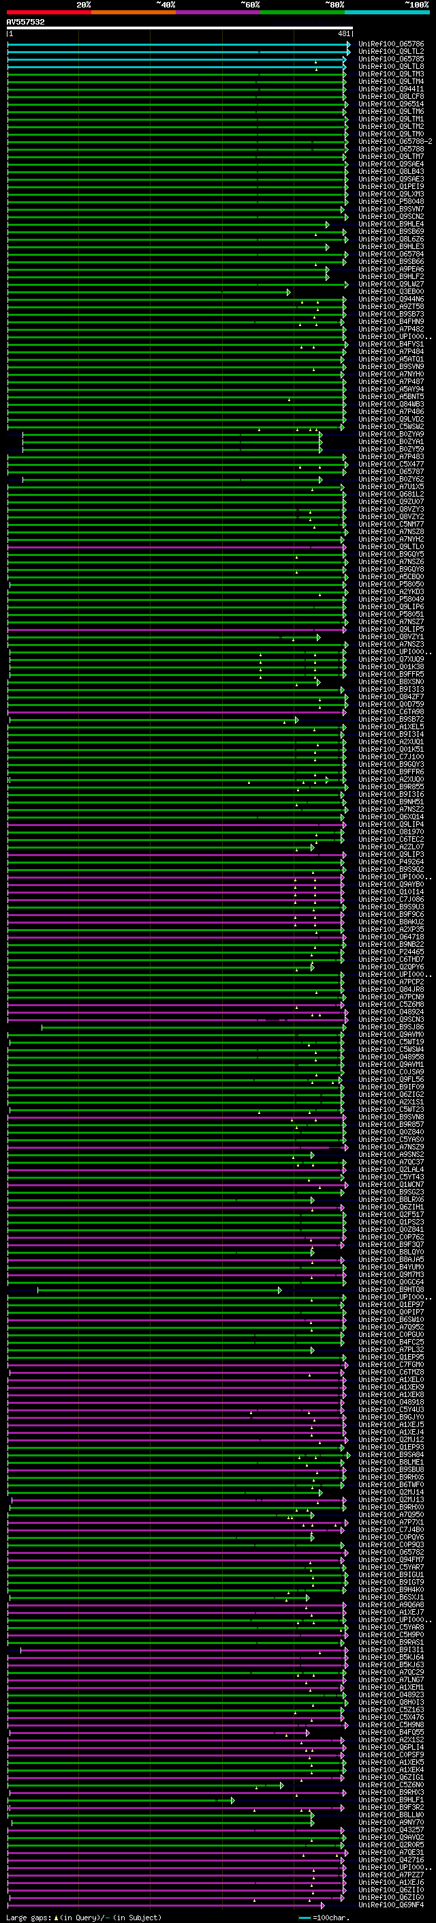This screenshot has height=1923, width=436.
Task: Open hit UniRef100_Q9LTM3
Action: (x=391, y=74)
